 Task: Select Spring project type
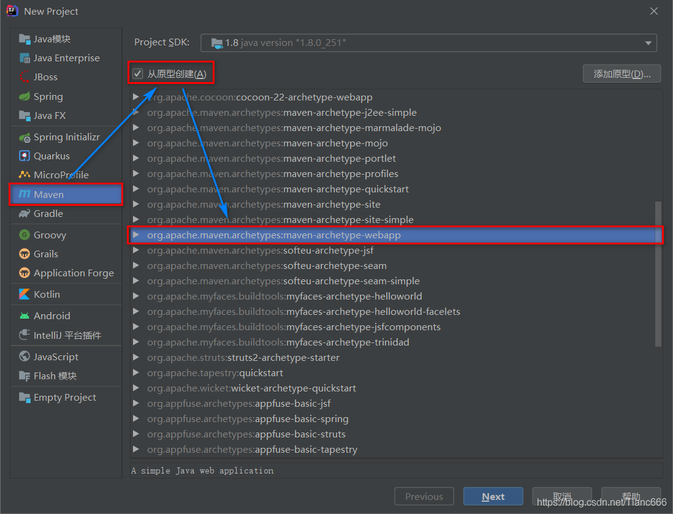[x=66, y=96]
